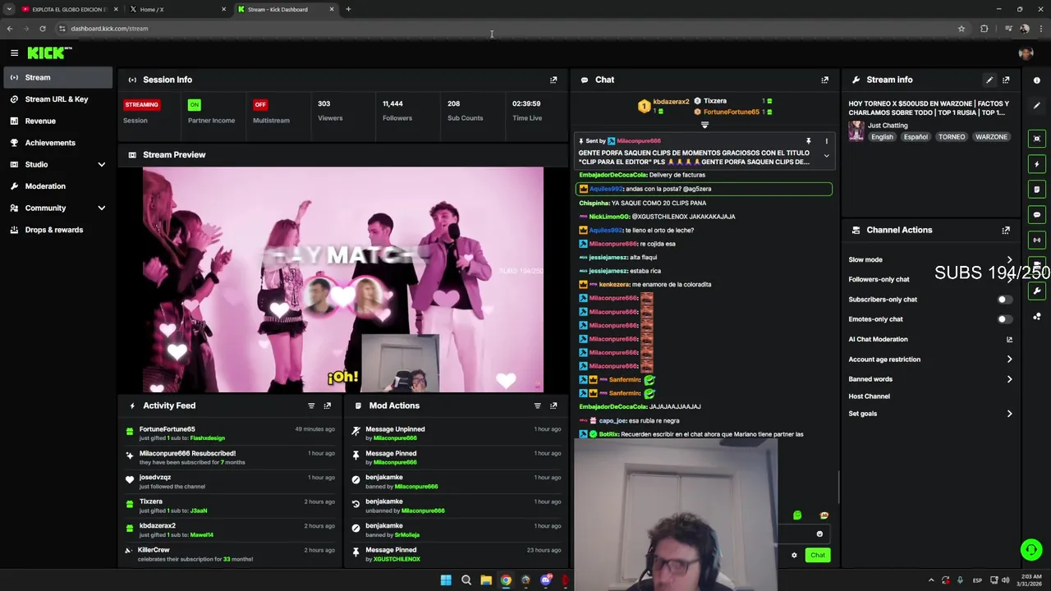
Task: Click the TORNEO stream tag
Action: [952, 137]
